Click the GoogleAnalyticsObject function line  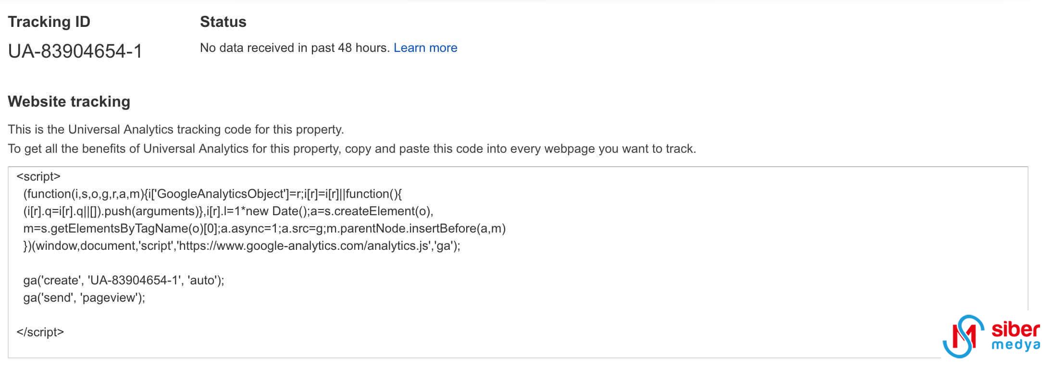212,194
